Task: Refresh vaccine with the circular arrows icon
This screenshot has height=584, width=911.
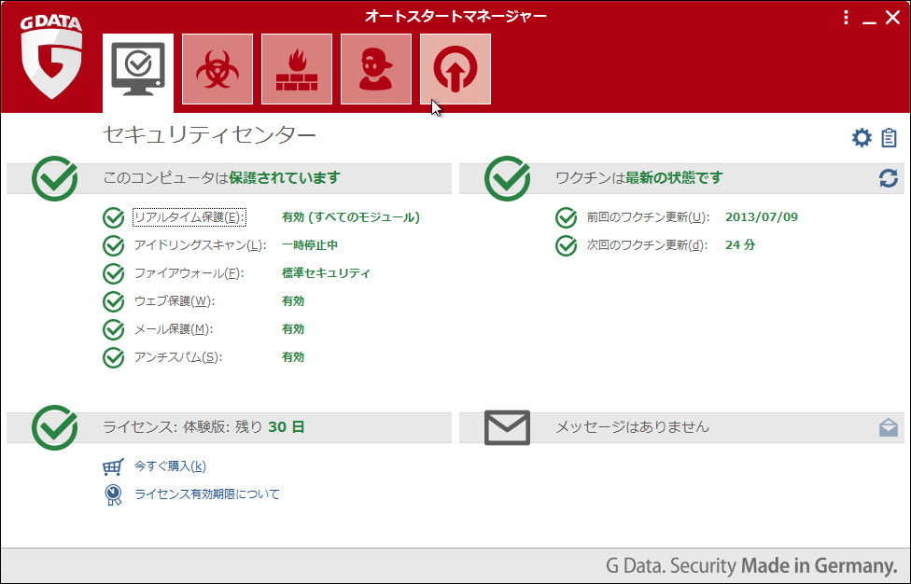Action: tap(889, 178)
